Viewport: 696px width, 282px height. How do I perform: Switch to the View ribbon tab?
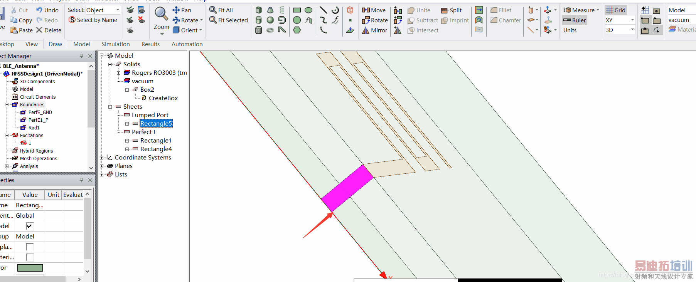pyautogui.click(x=32, y=44)
